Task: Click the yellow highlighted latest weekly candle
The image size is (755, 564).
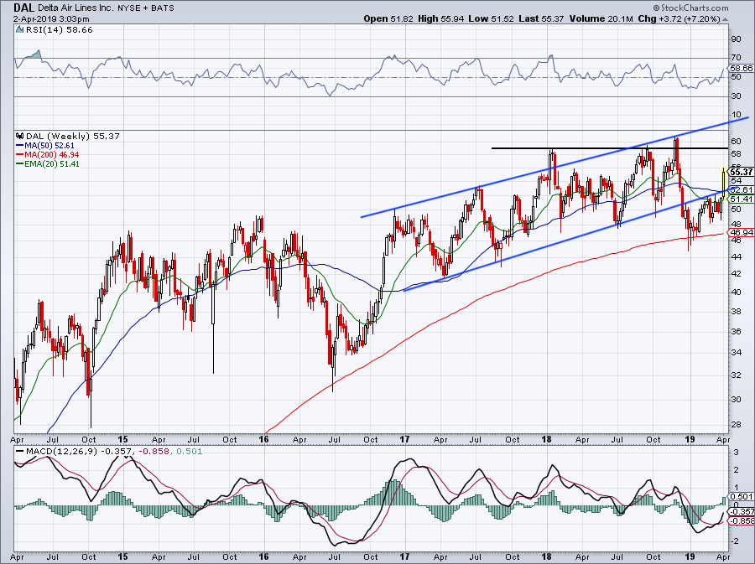Action: tap(724, 184)
